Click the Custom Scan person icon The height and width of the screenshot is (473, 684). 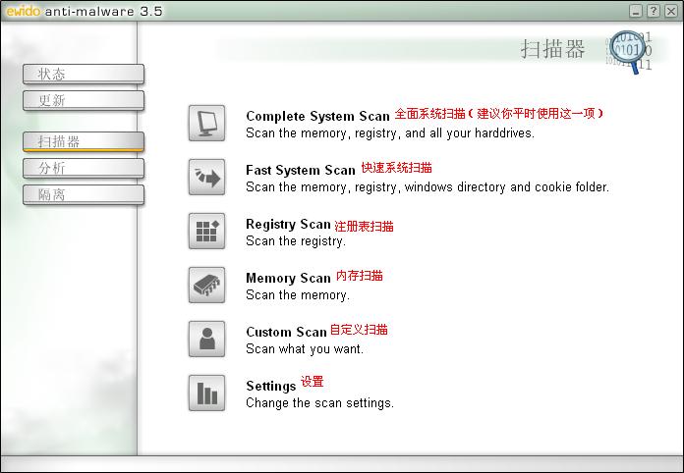tap(206, 340)
